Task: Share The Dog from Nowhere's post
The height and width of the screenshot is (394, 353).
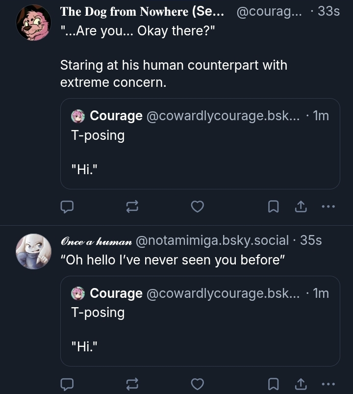Action: pos(300,207)
